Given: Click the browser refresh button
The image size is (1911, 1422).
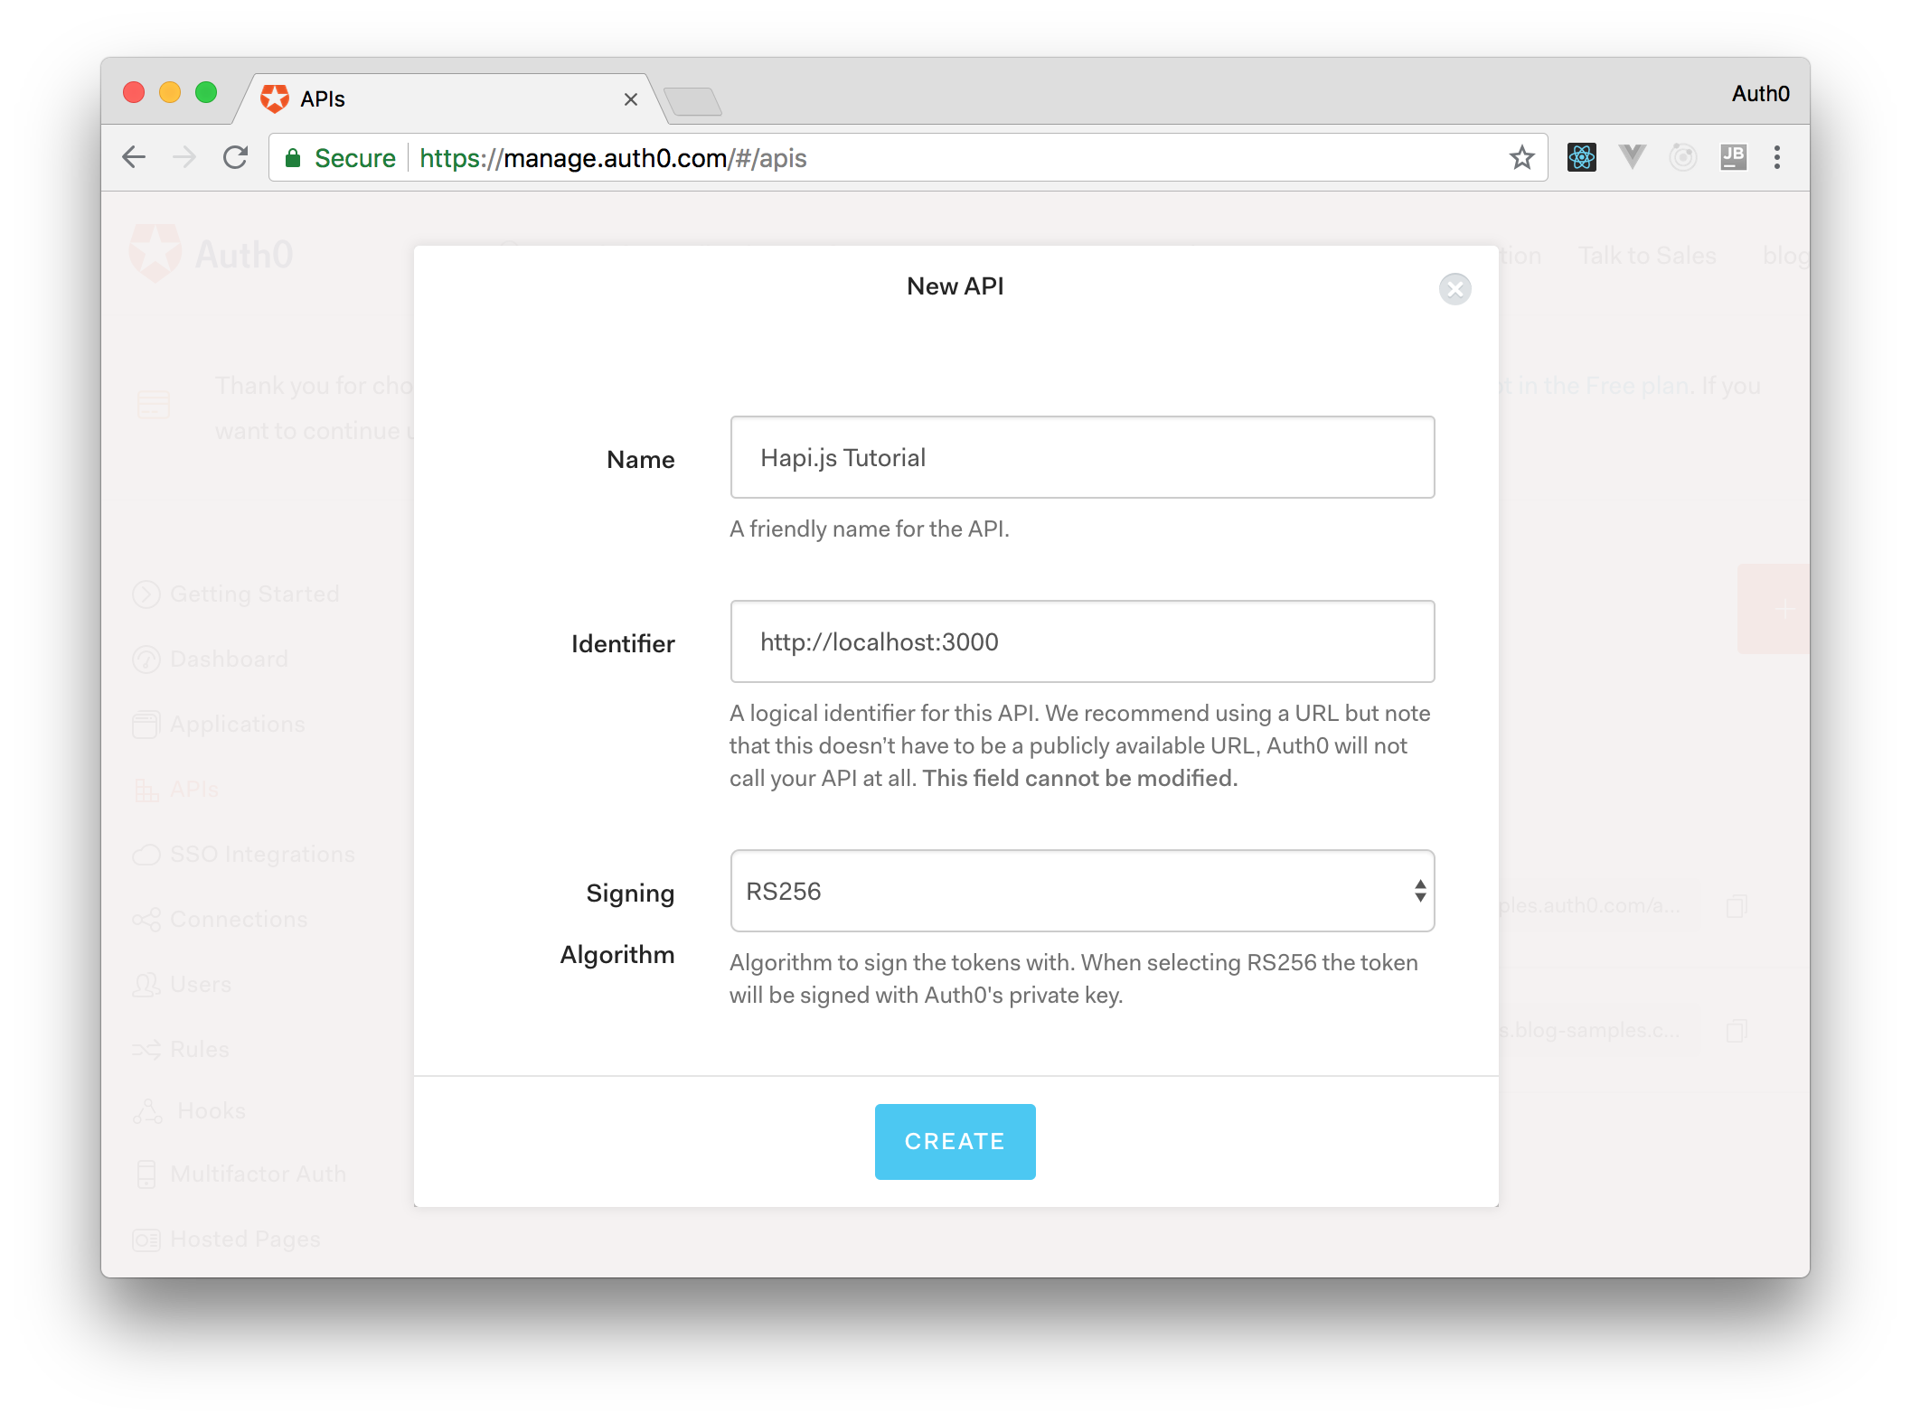Looking at the screenshot, I should coord(234,157).
